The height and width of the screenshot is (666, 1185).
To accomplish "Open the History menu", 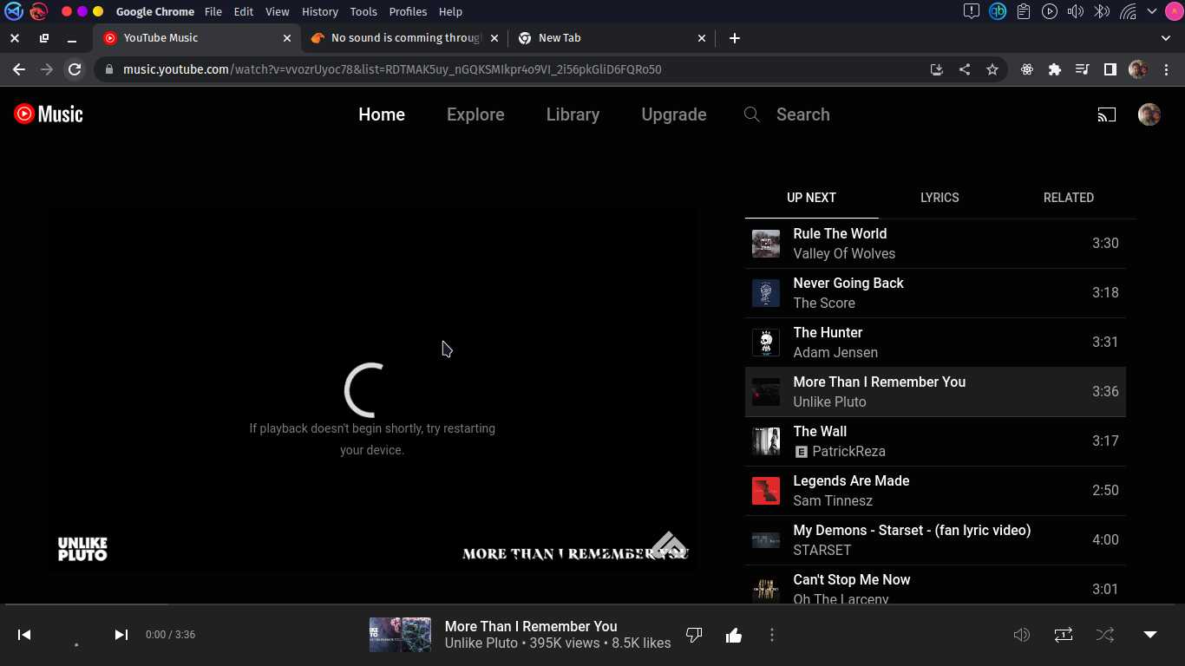I will [320, 12].
